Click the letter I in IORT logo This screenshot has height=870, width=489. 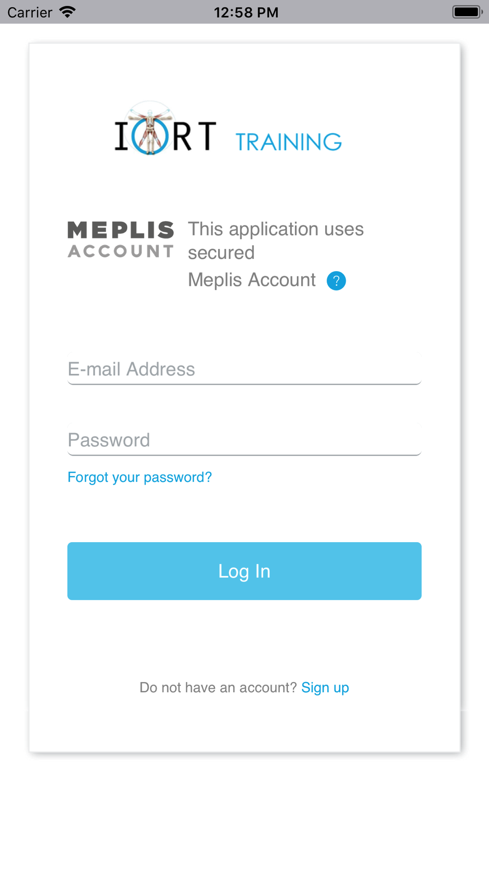pos(121,136)
